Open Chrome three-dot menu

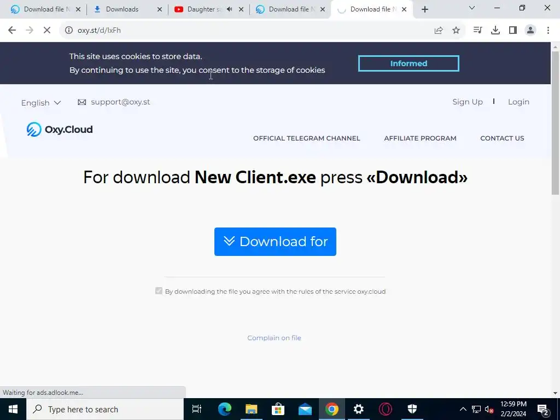tap(548, 31)
